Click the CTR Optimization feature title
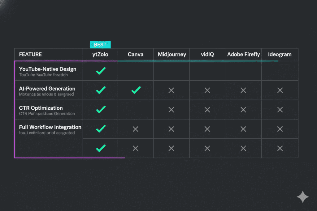This screenshot has height=211, width=317. coord(41,108)
